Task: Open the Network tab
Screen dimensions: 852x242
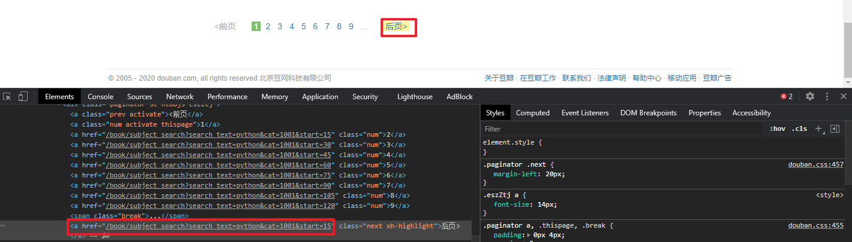Action: tap(180, 96)
